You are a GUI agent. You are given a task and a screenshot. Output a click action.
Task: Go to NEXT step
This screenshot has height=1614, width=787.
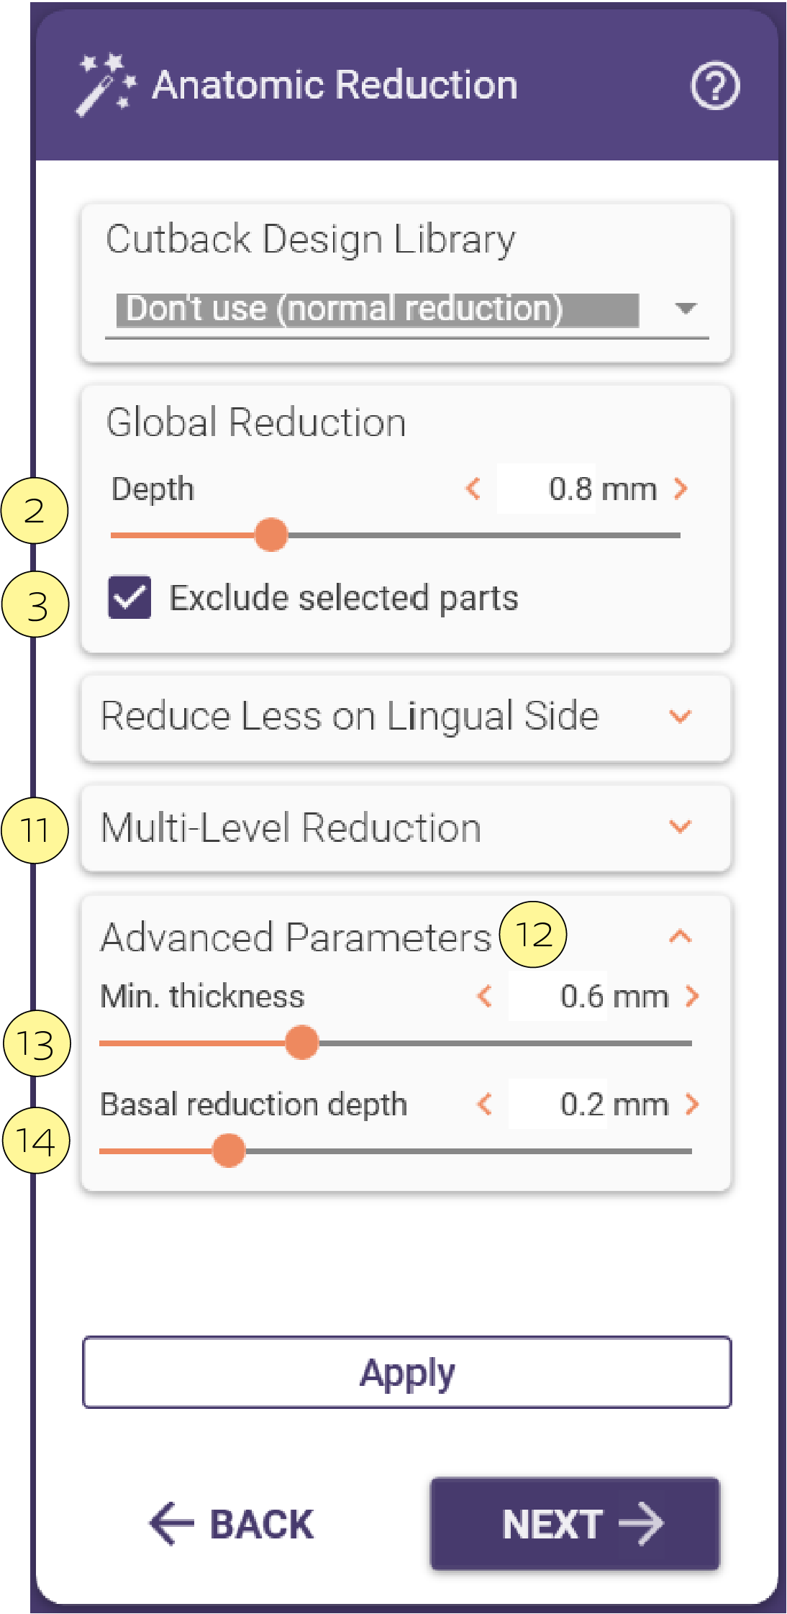(575, 1523)
